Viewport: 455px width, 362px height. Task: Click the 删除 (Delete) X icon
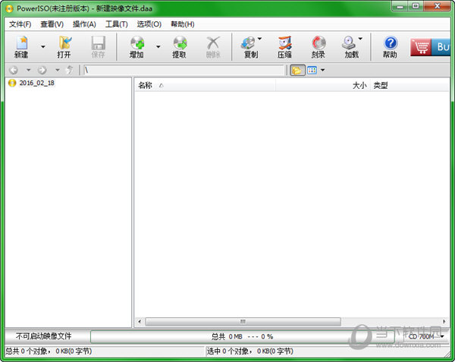tap(213, 47)
